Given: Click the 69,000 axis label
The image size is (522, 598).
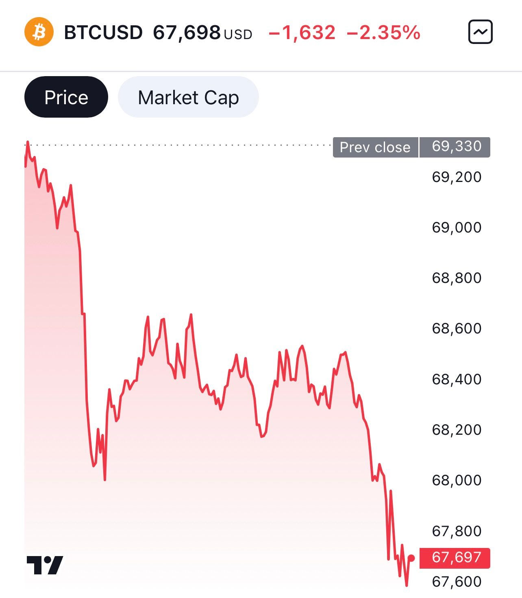Looking at the screenshot, I should pyautogui.click(x=457, y=228).
